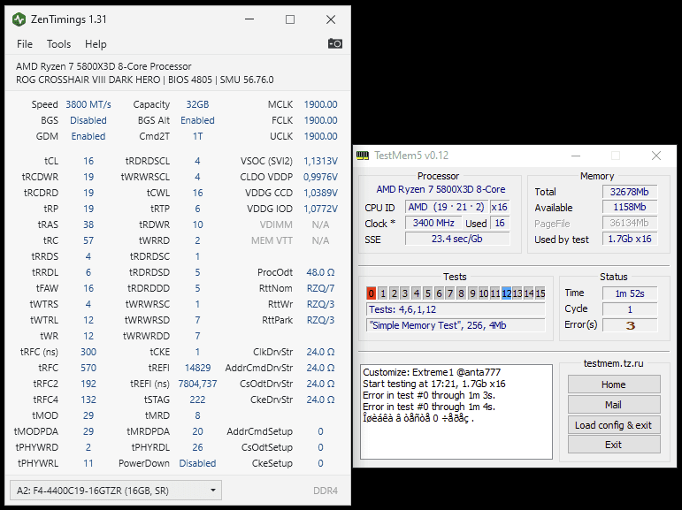Screen dimensions: 682x510
Task: Click Load config & exit button
Action: (614, 425)
